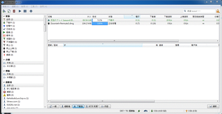Sort by the 下載速率 column header
Viewport: 222px width, 114px height.
coord(165,17)
